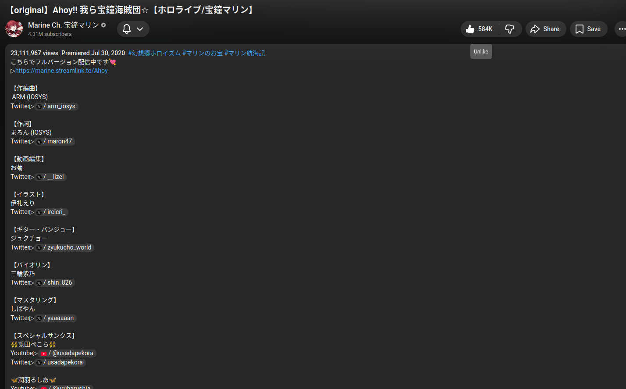This screenshot has width=626, height=389.
Task: Click the Share button
Action: click(546, 29)
